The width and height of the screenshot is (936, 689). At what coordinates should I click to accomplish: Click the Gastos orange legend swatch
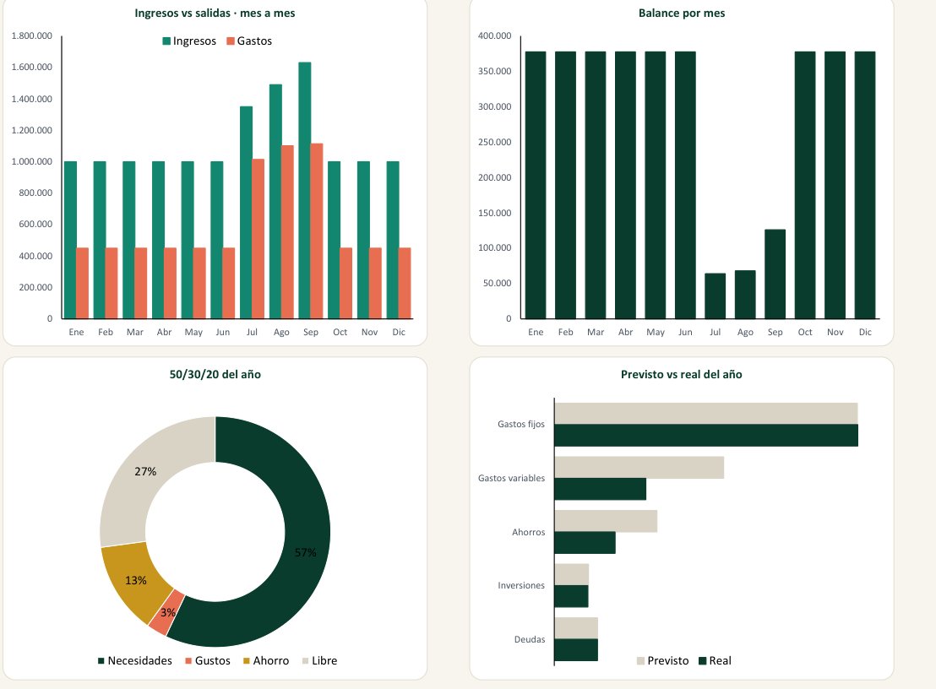coord(231,41)
